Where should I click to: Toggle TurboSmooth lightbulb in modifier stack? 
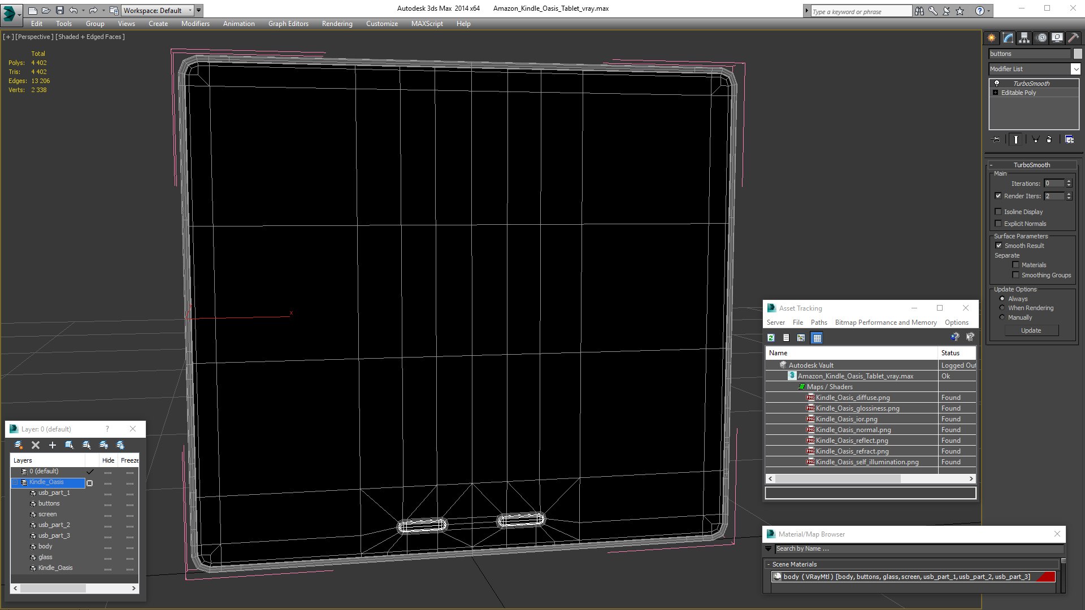(x=997, y=83)
